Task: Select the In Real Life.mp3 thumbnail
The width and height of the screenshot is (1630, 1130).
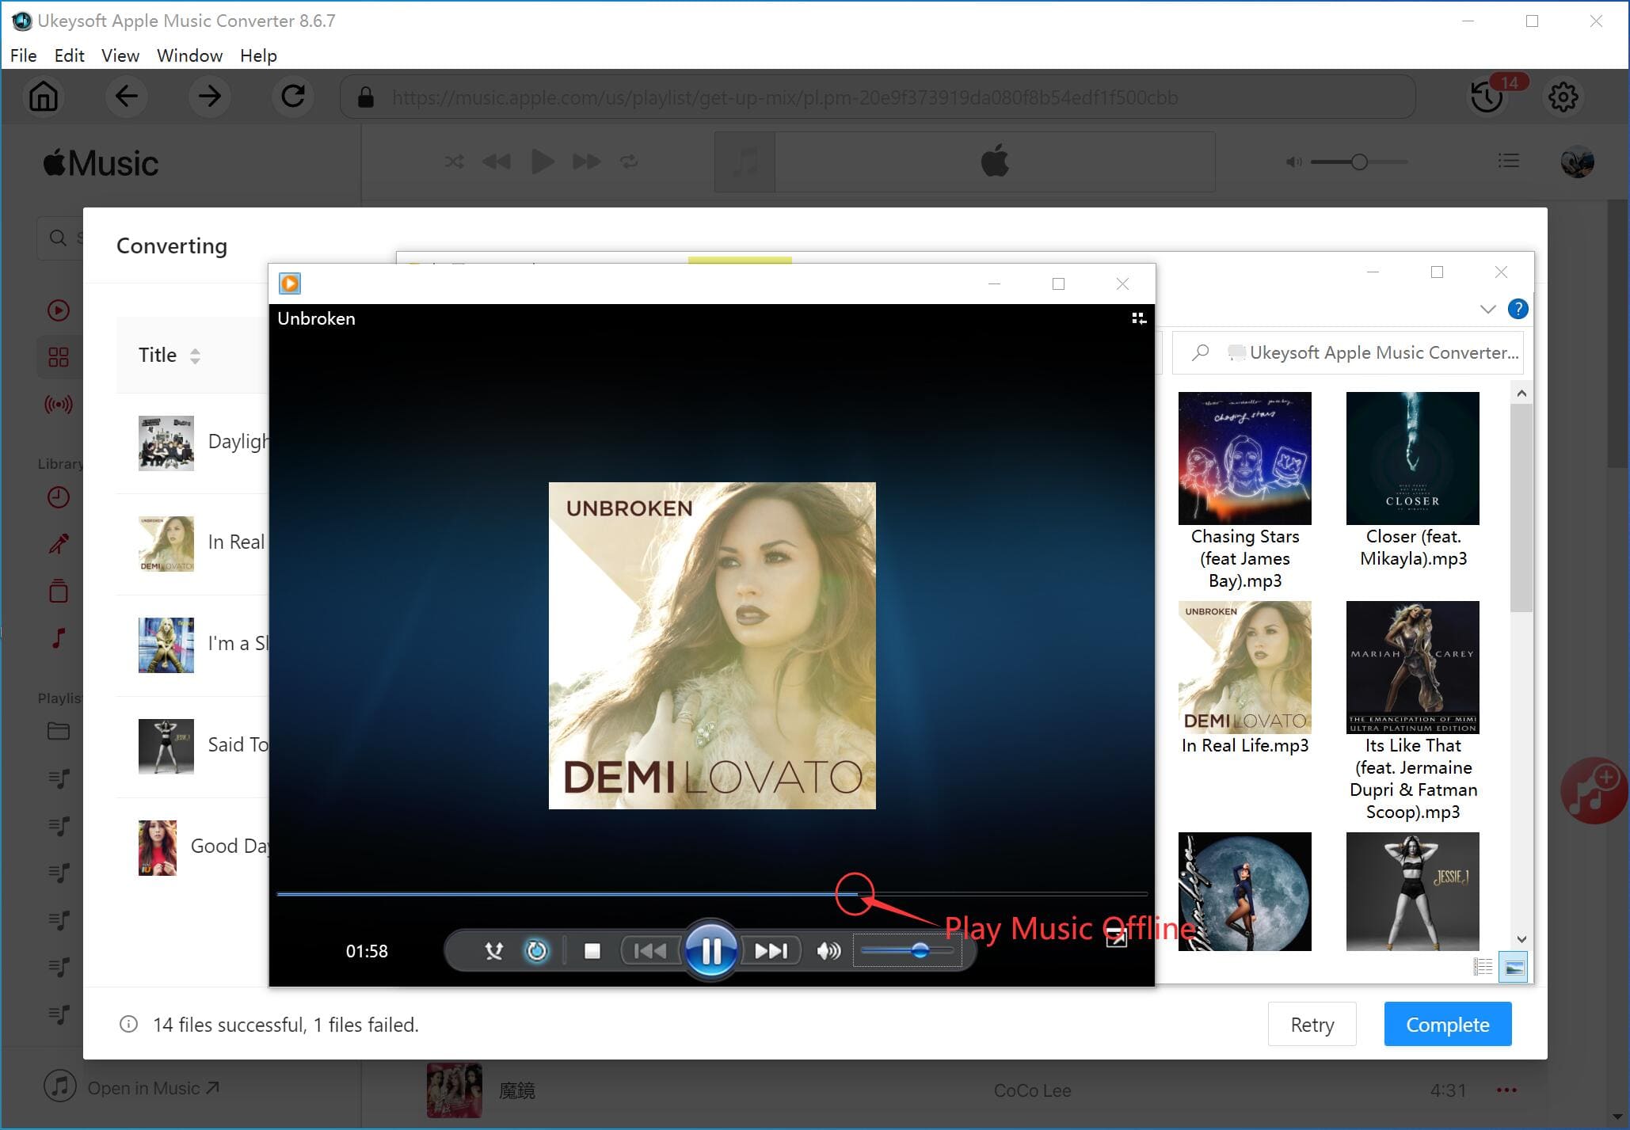Action: pyautogui.click(x=1244, y=668)
